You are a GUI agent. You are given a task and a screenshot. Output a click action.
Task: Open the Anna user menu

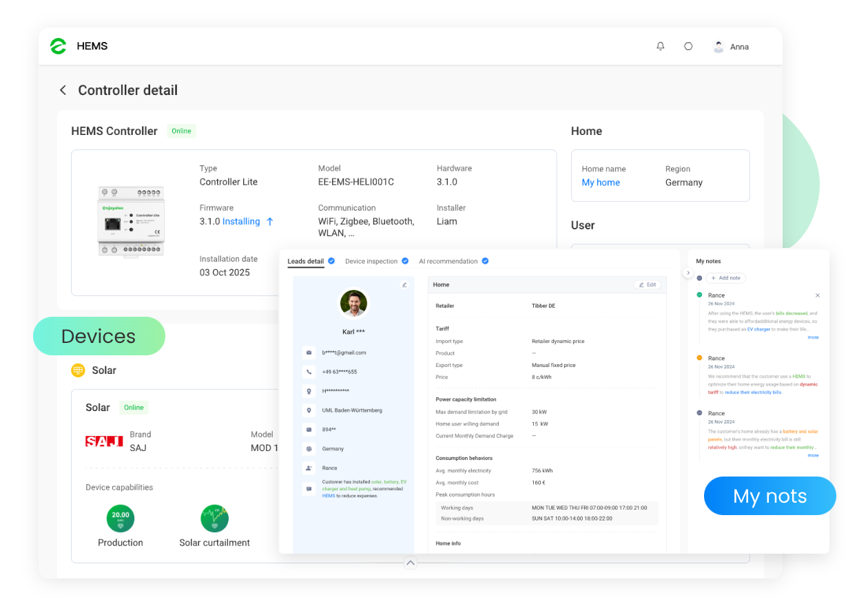(x=731, y=47)
